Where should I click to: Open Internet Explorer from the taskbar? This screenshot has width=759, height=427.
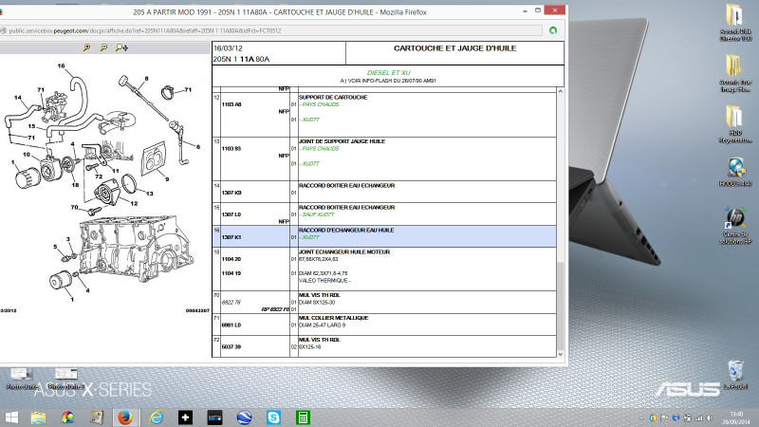156,418
